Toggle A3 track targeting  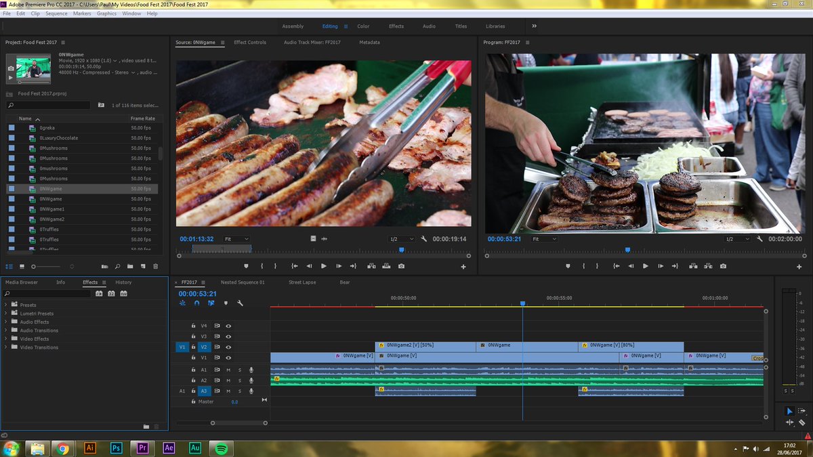tap(203, 391)
